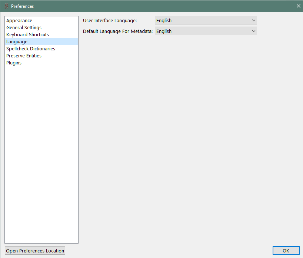Show the Plugins preferences page
Viewport: 303px width, 258px height.
14,63
